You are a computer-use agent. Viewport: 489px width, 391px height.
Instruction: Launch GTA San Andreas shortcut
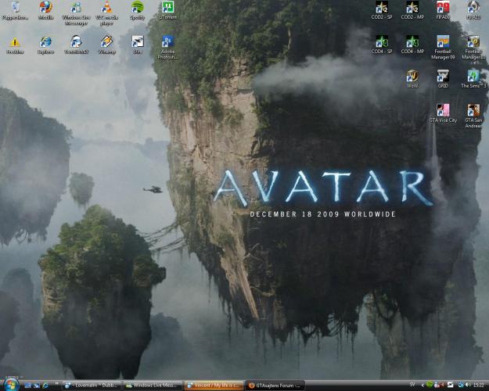[x=473, y=116]
